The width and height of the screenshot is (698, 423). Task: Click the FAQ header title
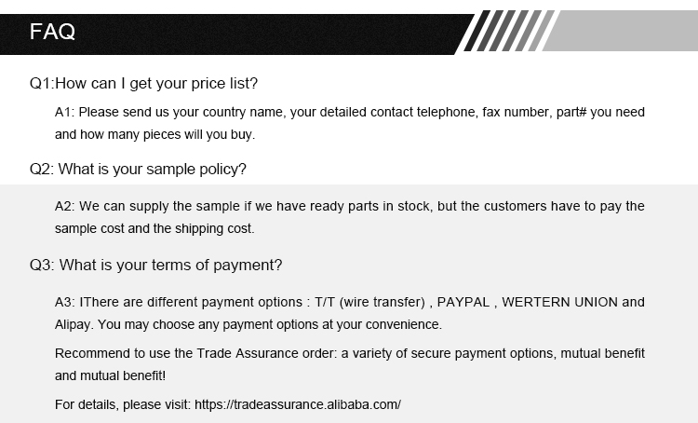pos(53,33)
